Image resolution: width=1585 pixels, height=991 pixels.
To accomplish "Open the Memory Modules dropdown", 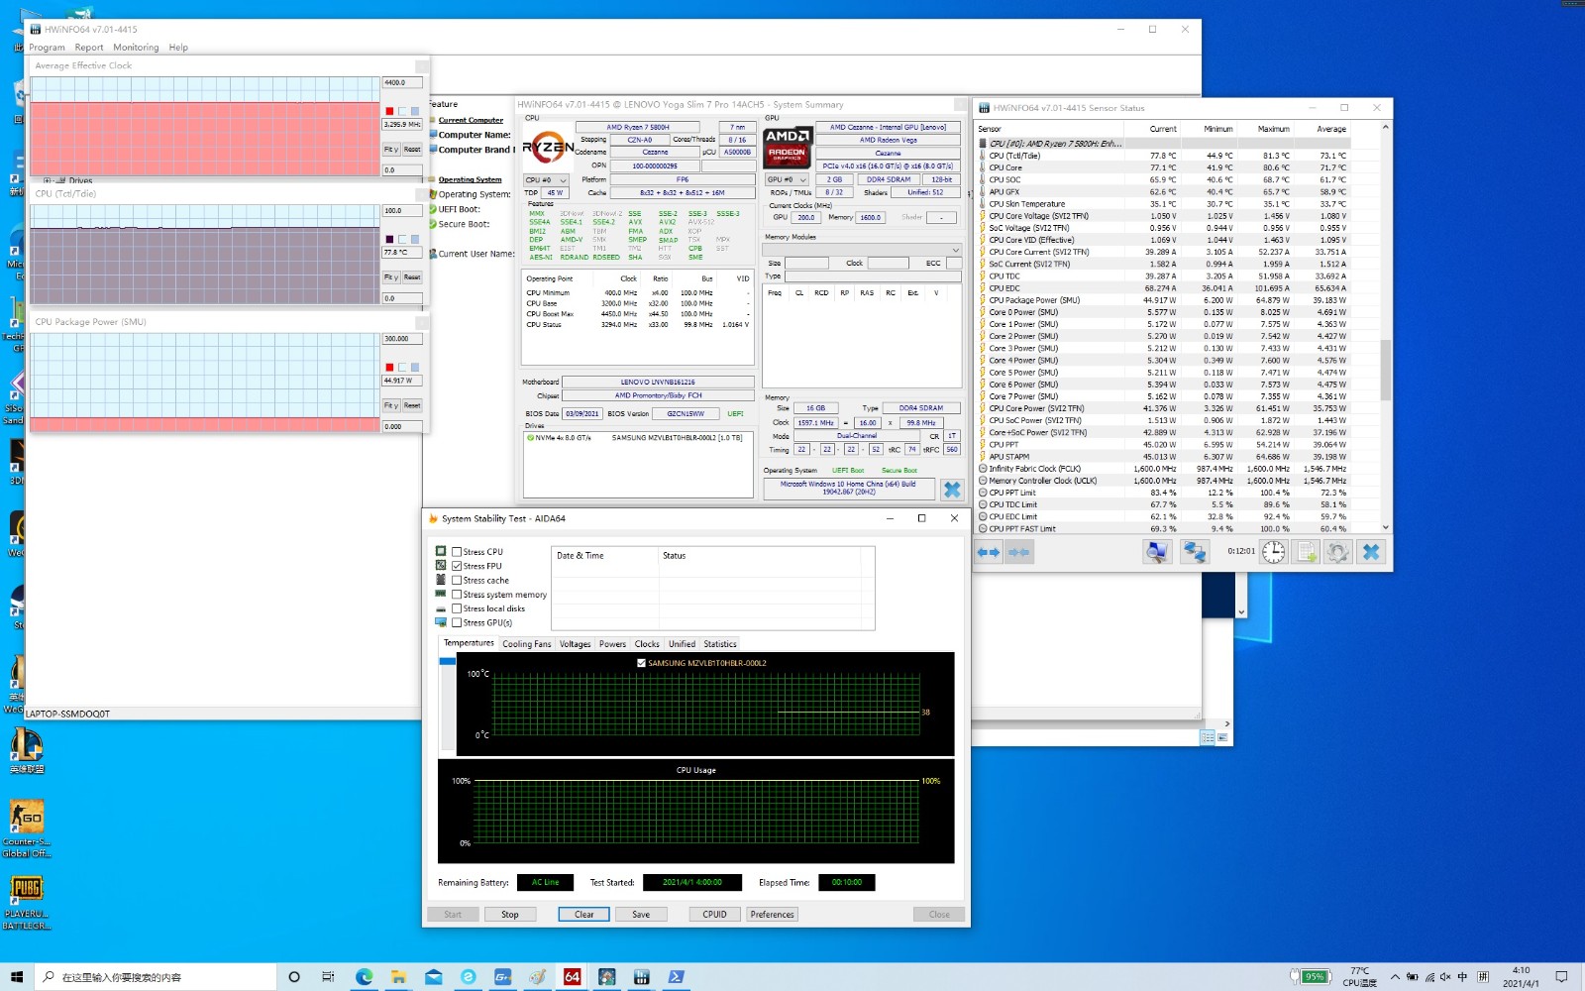I will pos(862,250).
